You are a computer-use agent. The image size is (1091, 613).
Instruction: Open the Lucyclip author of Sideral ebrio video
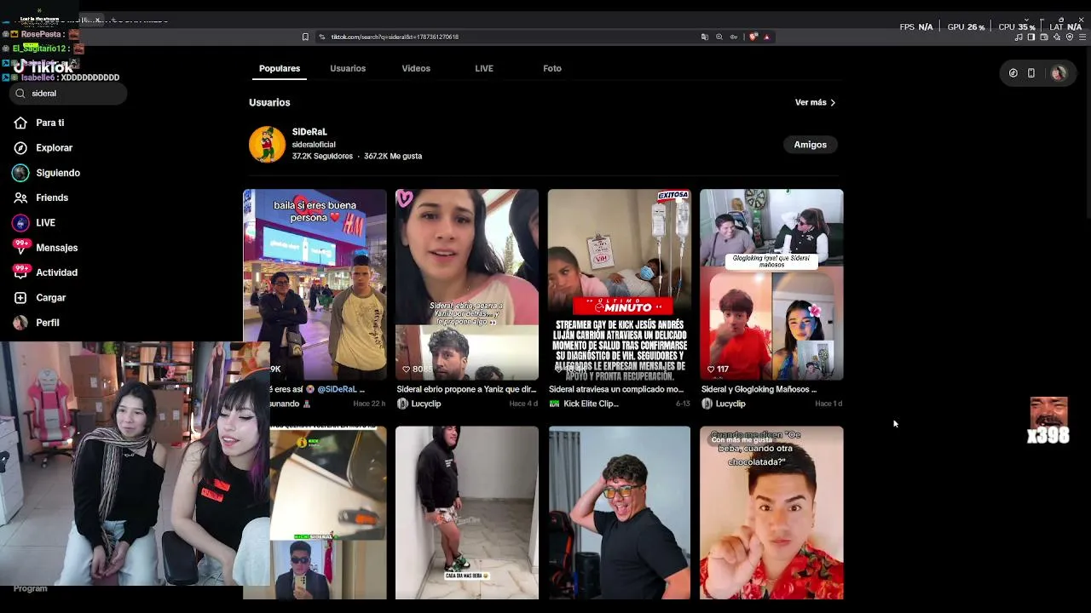point(426,404)
